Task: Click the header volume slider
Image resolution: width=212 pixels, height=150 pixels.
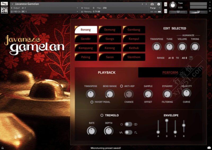Action: [198, 12]
